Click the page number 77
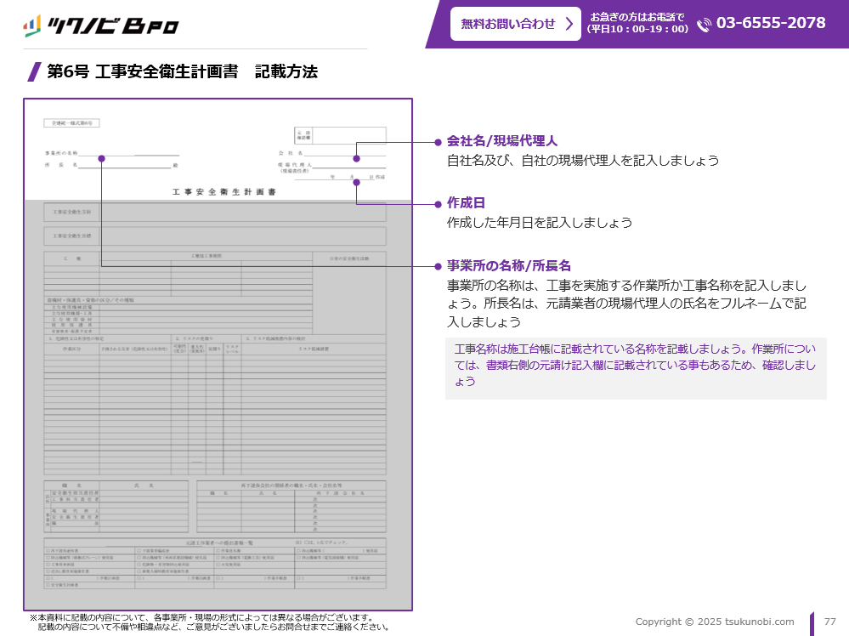Screen dimensions: 849x636 830,622
